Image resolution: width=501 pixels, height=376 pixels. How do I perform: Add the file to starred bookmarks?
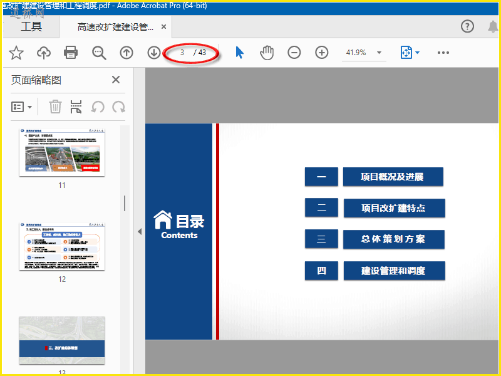[x=16, y=53]
